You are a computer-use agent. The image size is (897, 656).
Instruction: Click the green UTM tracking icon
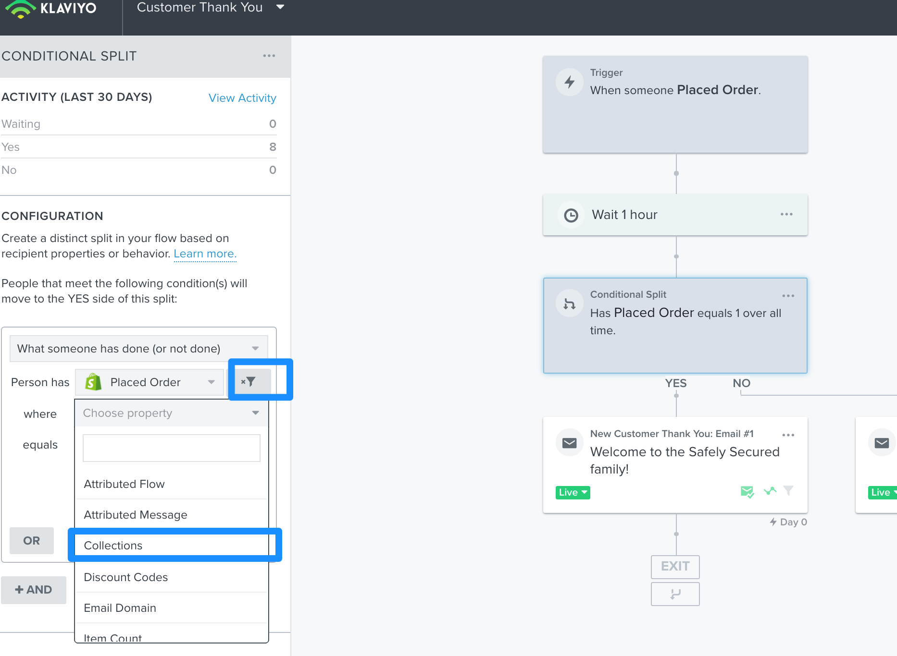770,491
